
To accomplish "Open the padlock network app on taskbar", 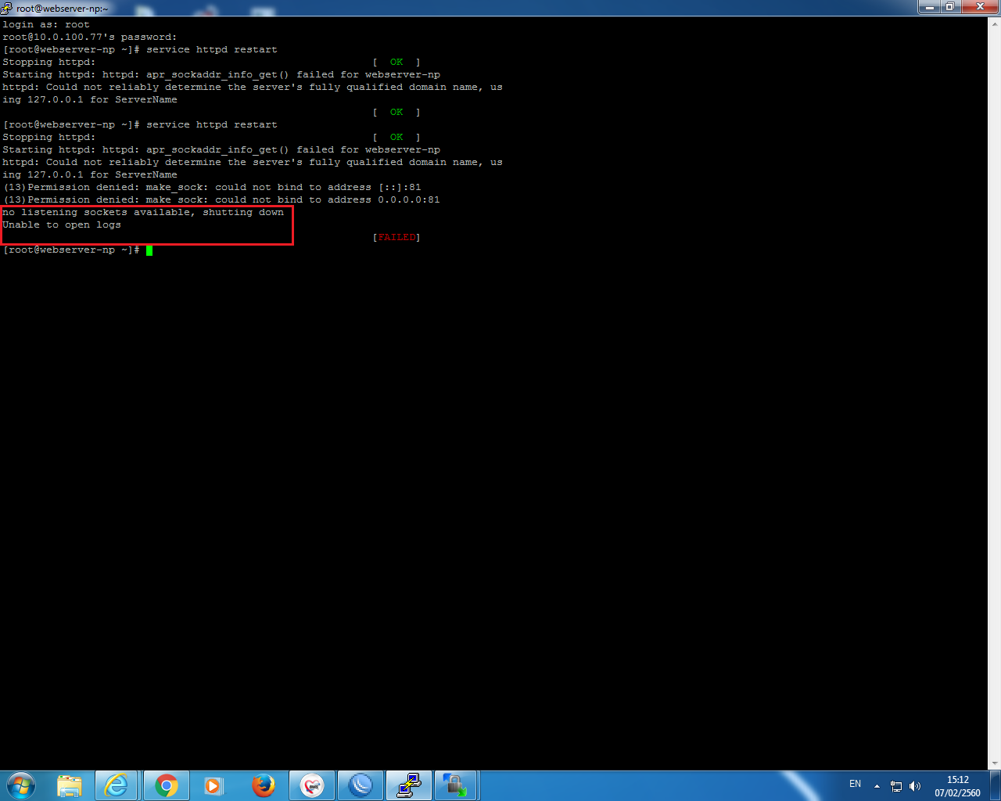I will [455, 785].
